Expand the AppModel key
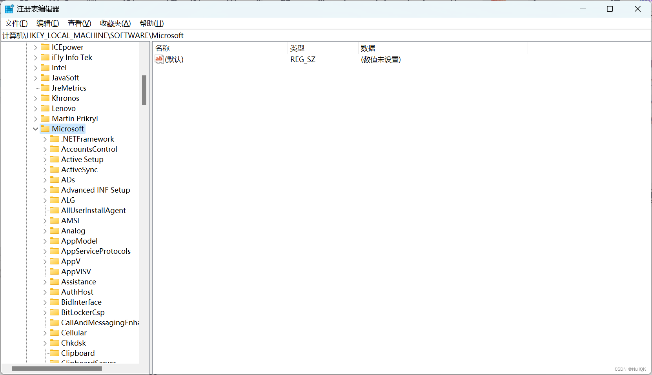Screen dimensions: 652x375 (45, 241)
